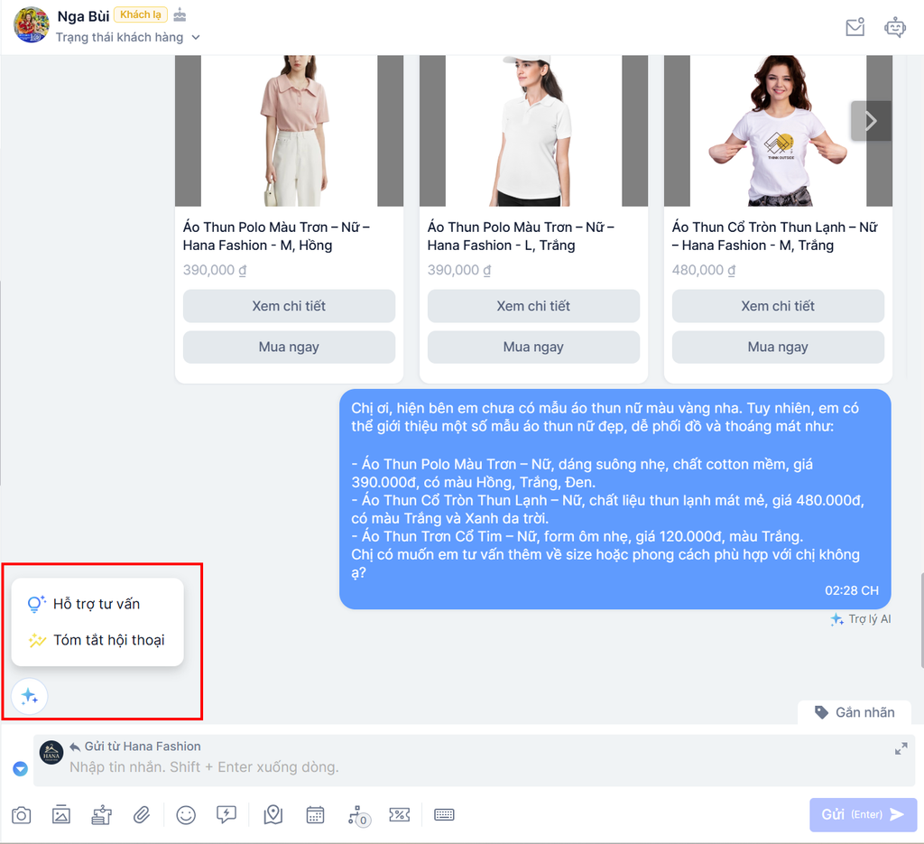924x844 pixels.
Task: Select Hỗ trợ tư vấn from the AI menu
Action: 95,603
